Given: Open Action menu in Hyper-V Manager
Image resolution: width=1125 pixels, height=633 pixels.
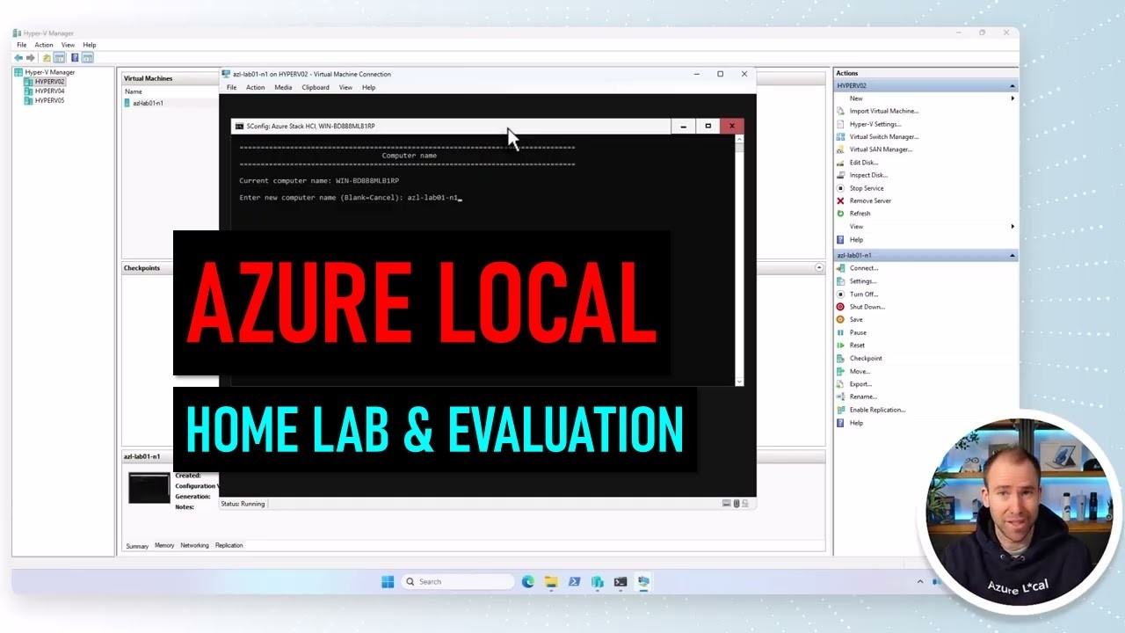Looking at the screenshot, I should coord(44,45).
